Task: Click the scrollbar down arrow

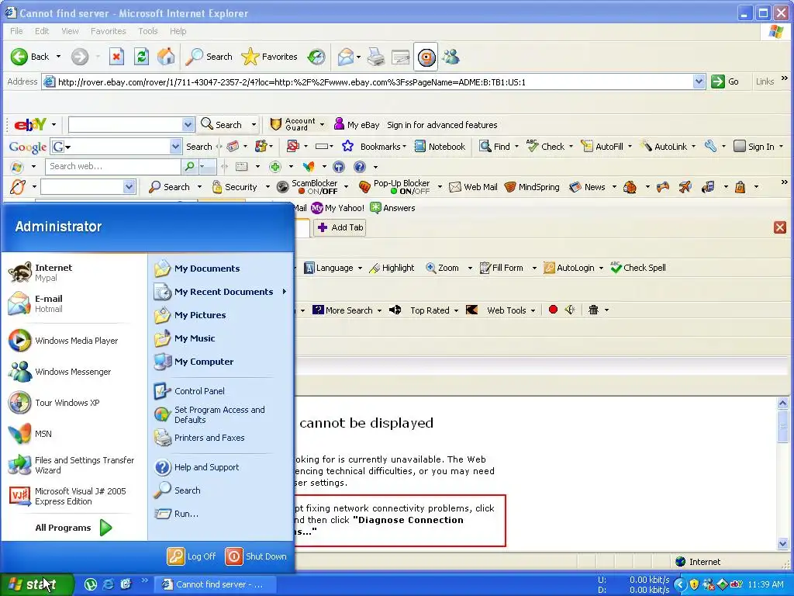Action: pyautogui.click(x=782, y=544)
